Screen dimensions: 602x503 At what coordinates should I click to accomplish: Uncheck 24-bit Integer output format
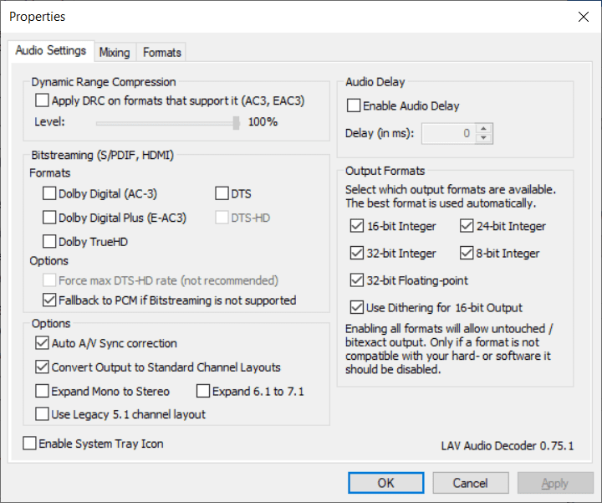pyautogui.click(x=467, y=226)
